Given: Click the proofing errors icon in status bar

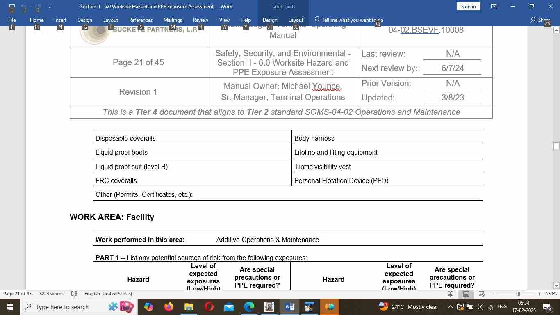Looking at the screenshot, I should click(74, 294).
